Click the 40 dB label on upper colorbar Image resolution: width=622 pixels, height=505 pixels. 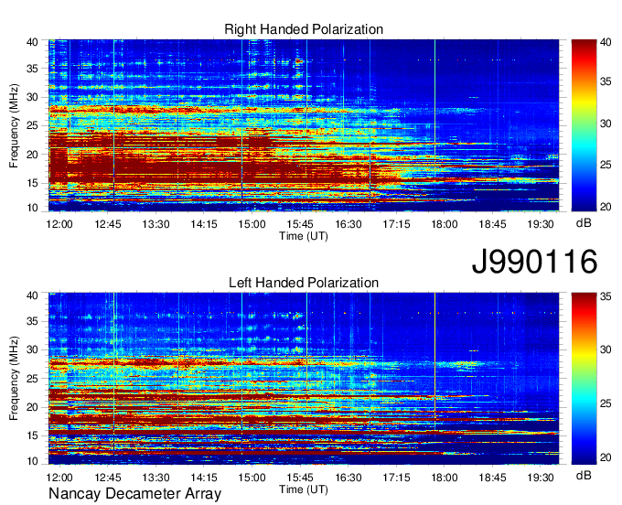click(606, 42)
